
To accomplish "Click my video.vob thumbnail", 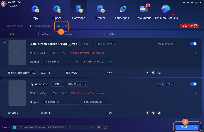I will (17, 93).
